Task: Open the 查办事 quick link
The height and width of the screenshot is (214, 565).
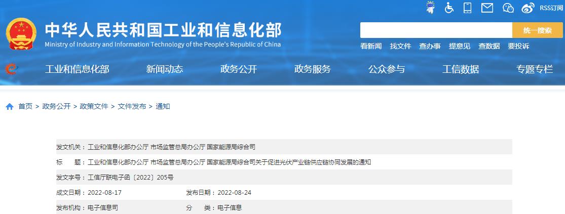Action: pyautogui.click(x=430, y=46)
